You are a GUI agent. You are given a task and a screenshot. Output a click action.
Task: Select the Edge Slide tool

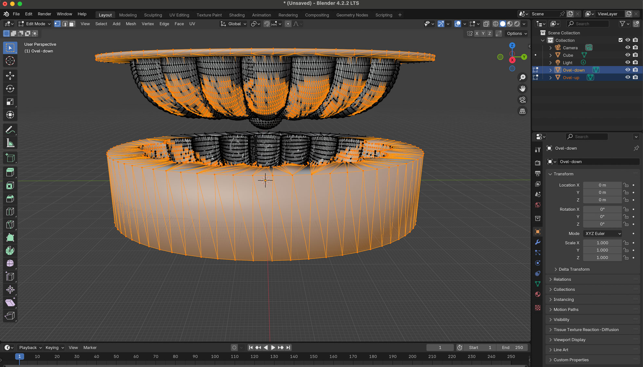point(10,277)
